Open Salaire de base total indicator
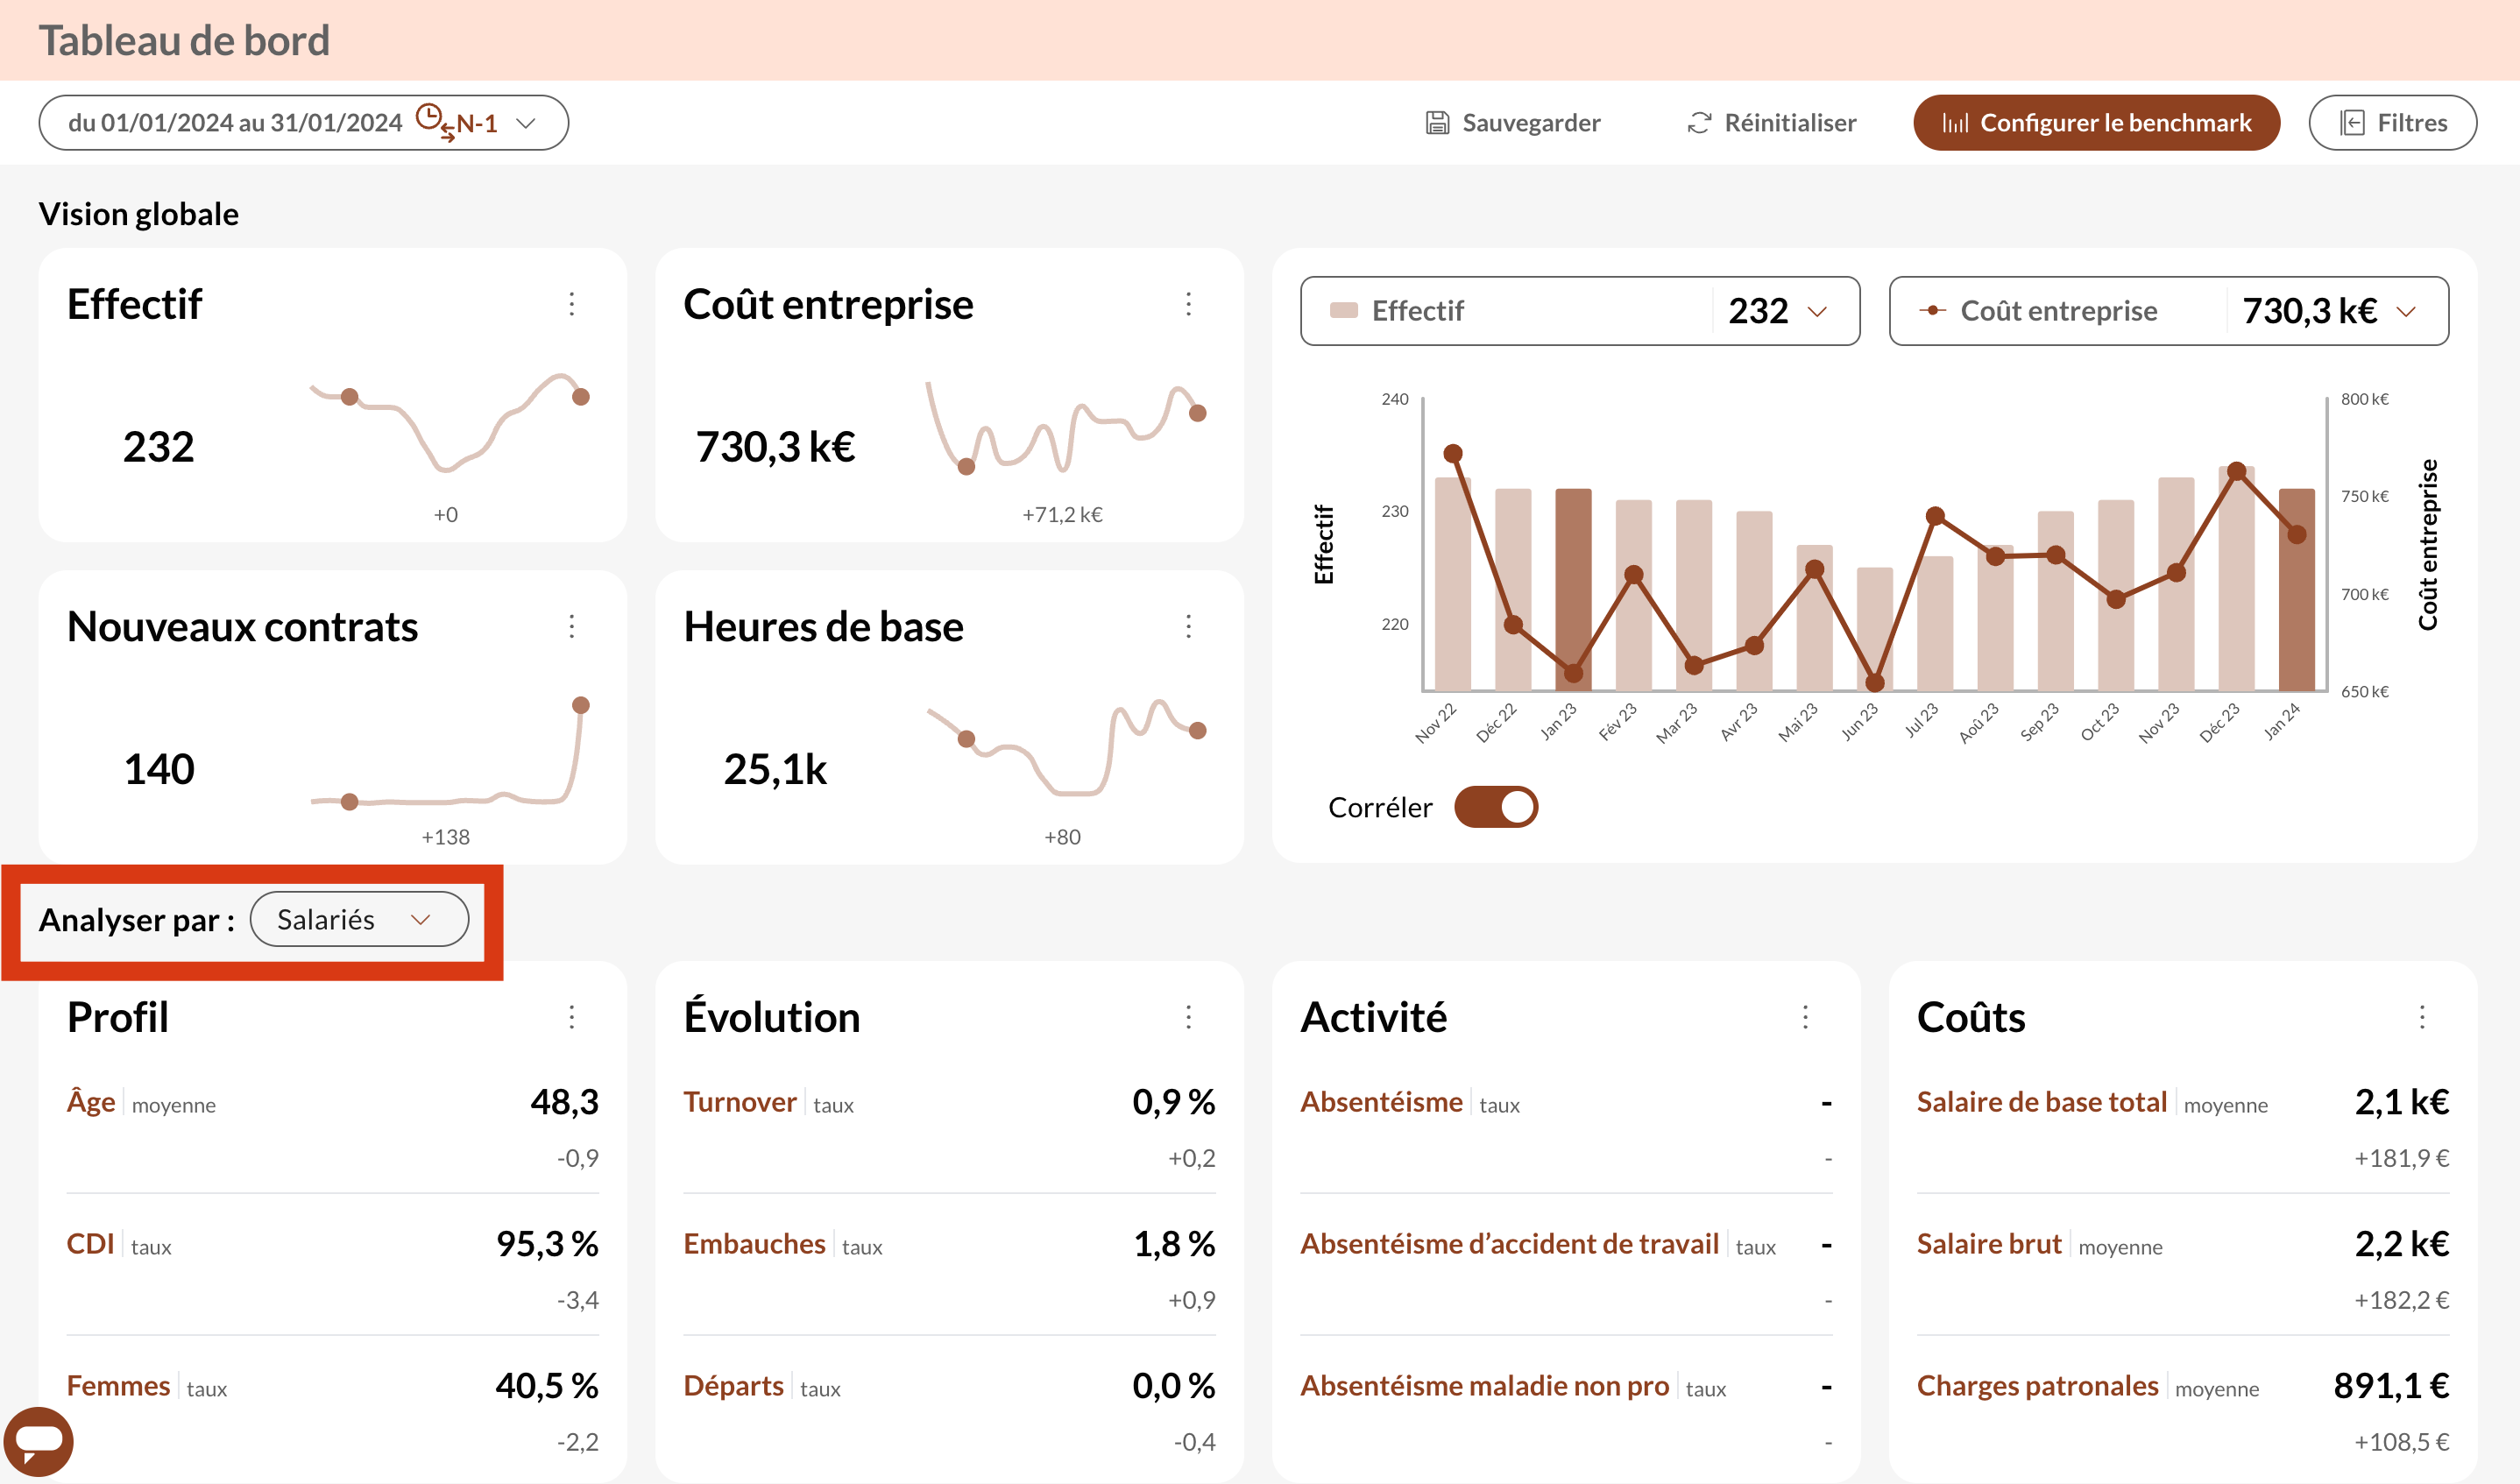Image resolution: width=2520 pixels, height=1484 pixels. click(2041, 1102)
